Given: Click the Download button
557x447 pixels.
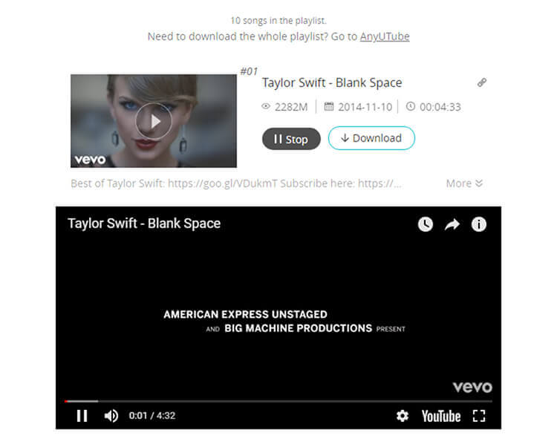Looking at the screenshot, I should (371, 138).
